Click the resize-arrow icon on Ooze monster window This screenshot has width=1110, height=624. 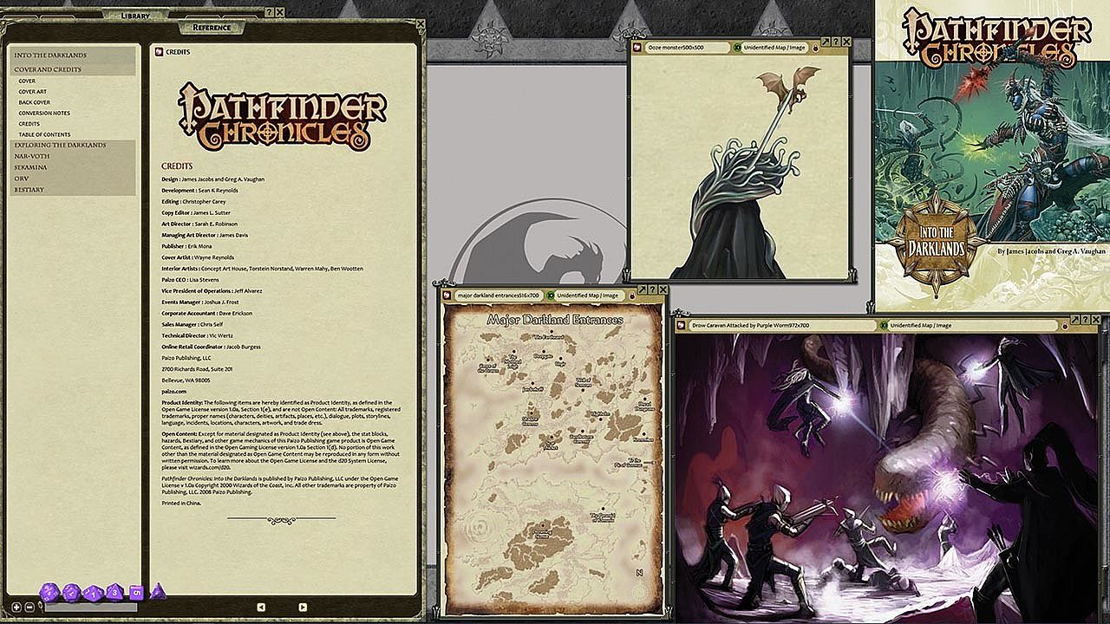[826, 41]
